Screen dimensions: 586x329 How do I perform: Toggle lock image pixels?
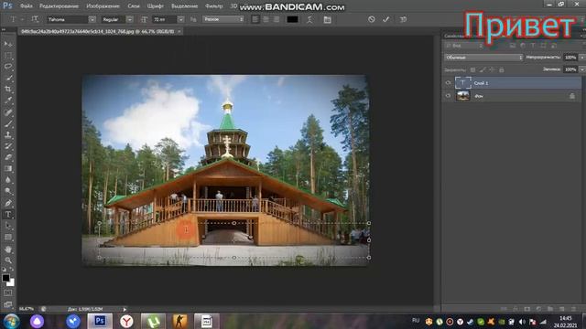(x=483, y=69)
